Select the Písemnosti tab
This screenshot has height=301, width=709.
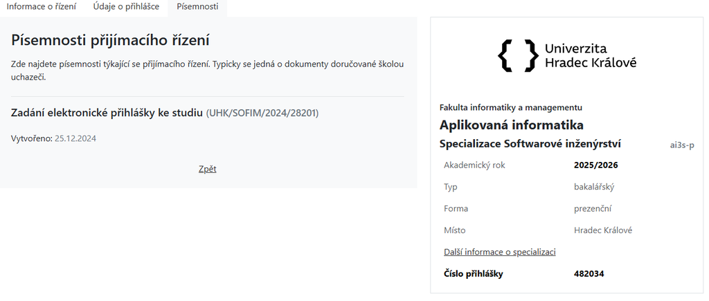197,7
